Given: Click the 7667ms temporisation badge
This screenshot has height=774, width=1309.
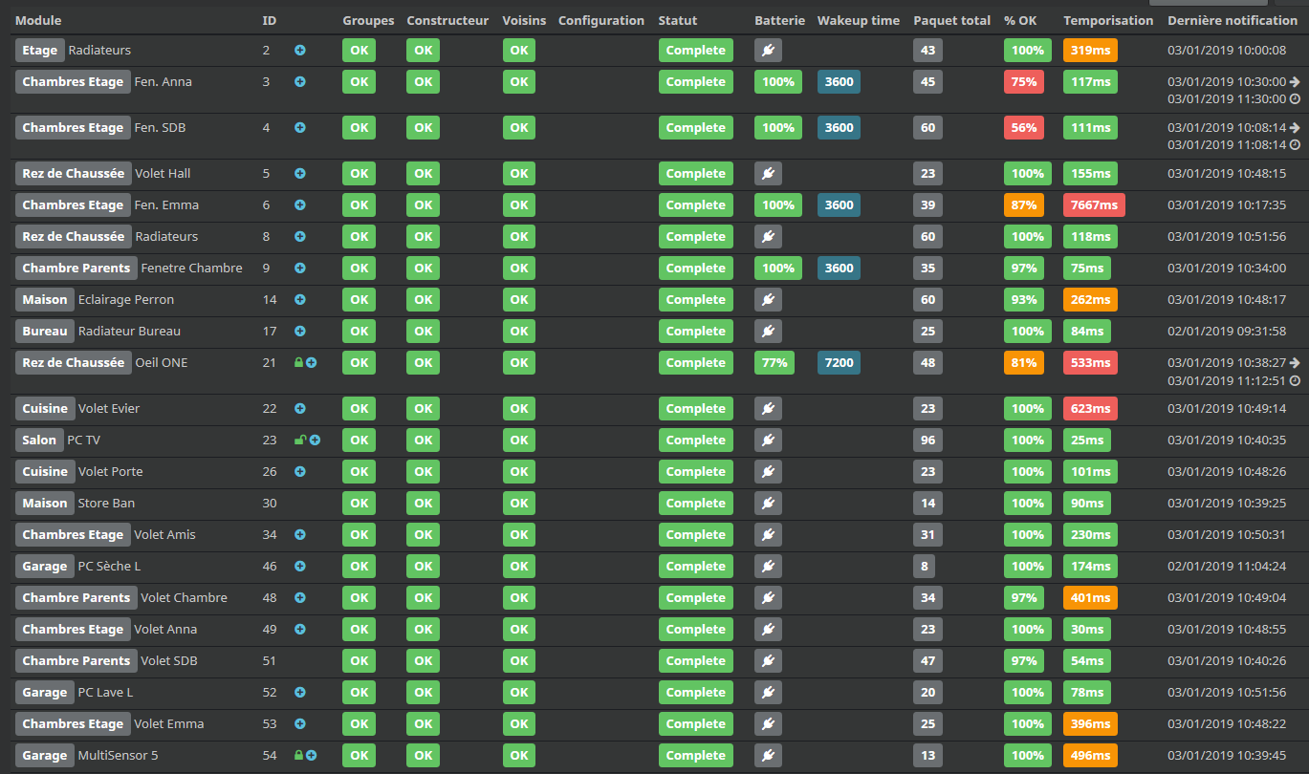Looking at the screenshot, I should pos(1095,205).
